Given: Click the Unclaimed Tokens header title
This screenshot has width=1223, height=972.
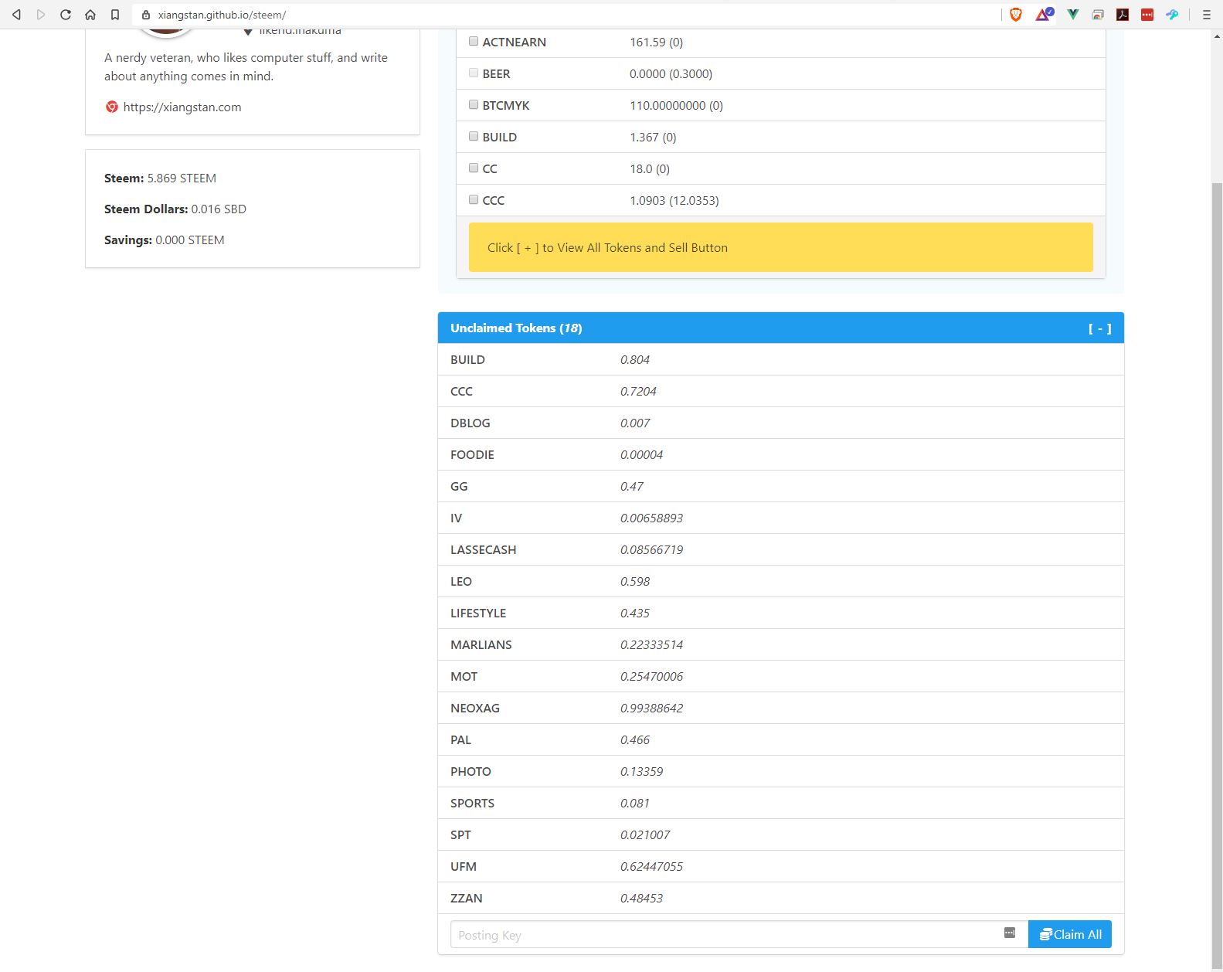Looking at the screenshot, I should [x=516, y=328].
